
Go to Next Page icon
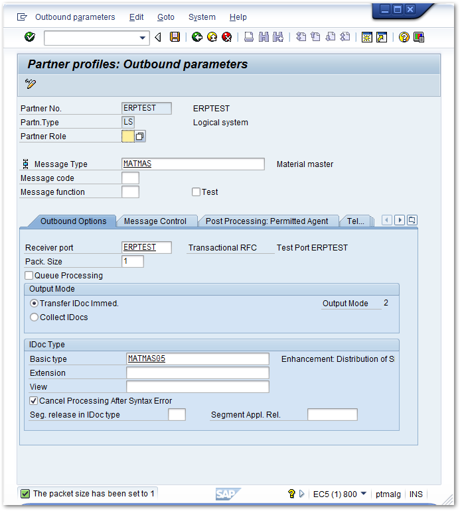point(331,37)
